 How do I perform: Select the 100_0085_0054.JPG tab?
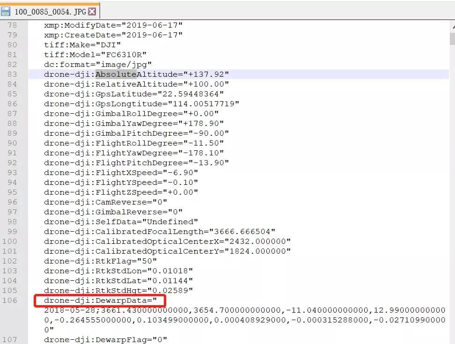tap(50, 11)
